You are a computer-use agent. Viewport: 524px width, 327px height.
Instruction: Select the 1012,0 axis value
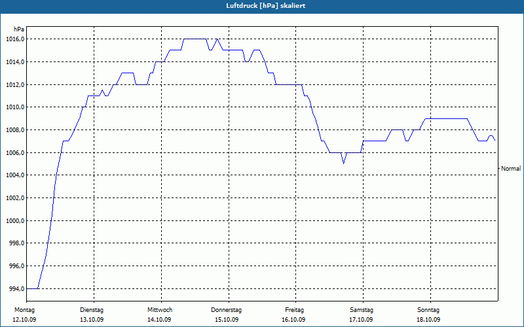pos(14,85)
